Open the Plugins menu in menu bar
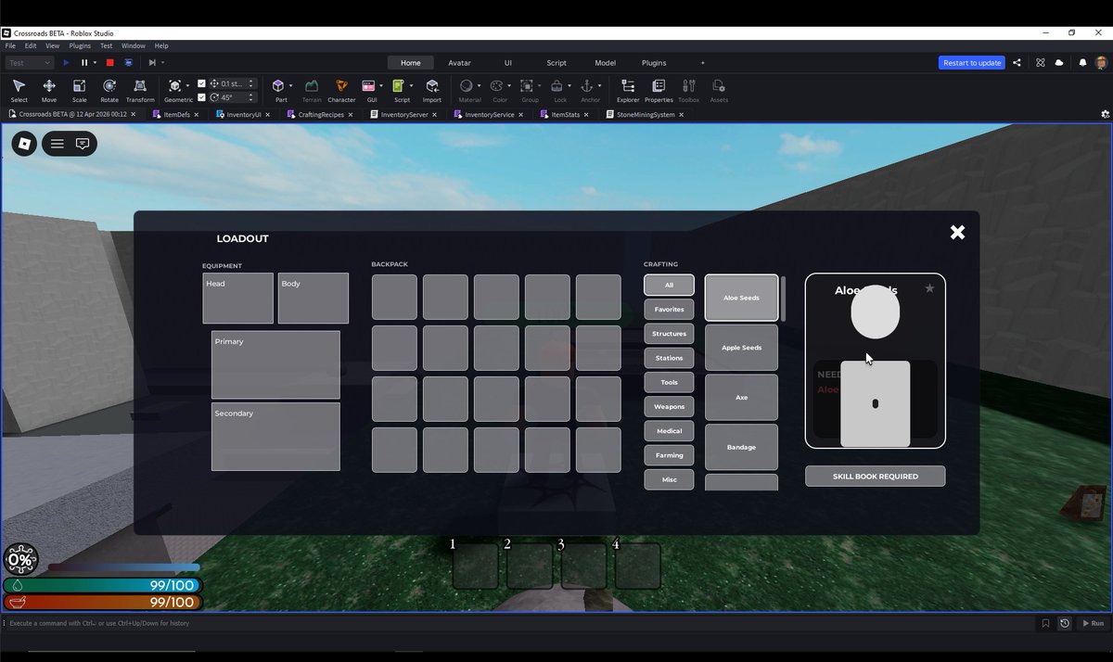 [x=80, y=45]
